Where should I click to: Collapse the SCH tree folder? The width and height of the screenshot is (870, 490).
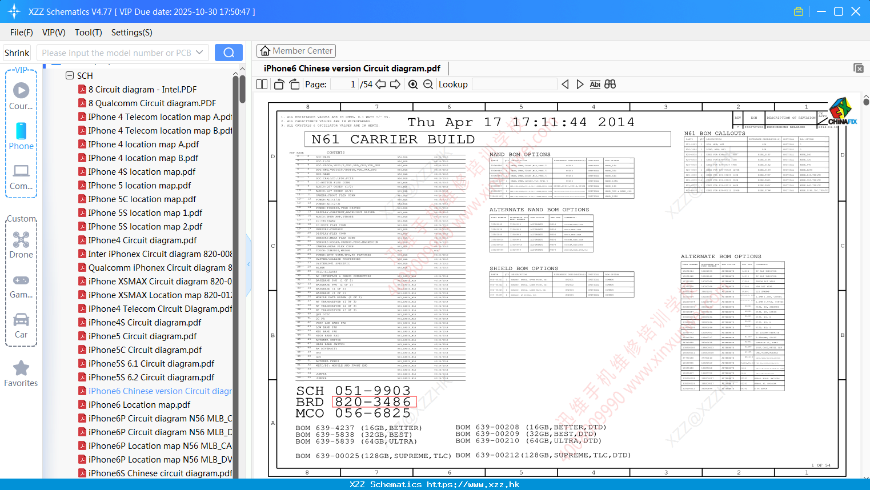point(70,75)
